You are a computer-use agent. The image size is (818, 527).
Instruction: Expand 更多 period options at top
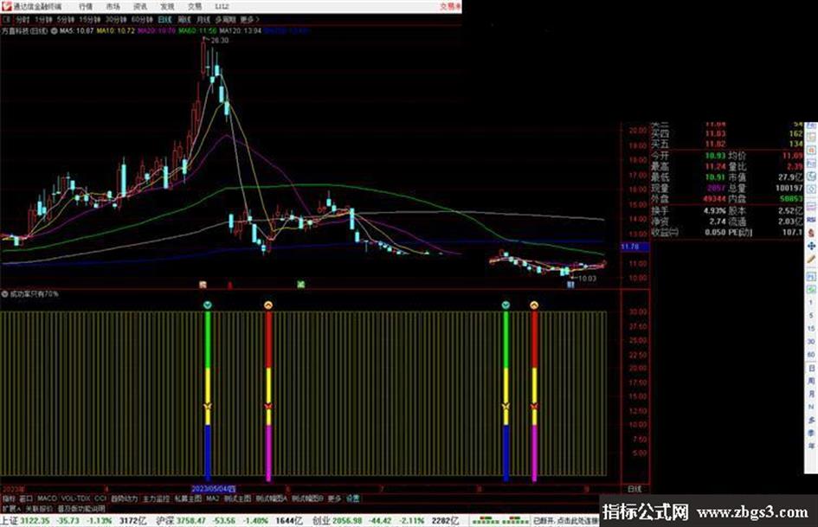tap(249, 19)
